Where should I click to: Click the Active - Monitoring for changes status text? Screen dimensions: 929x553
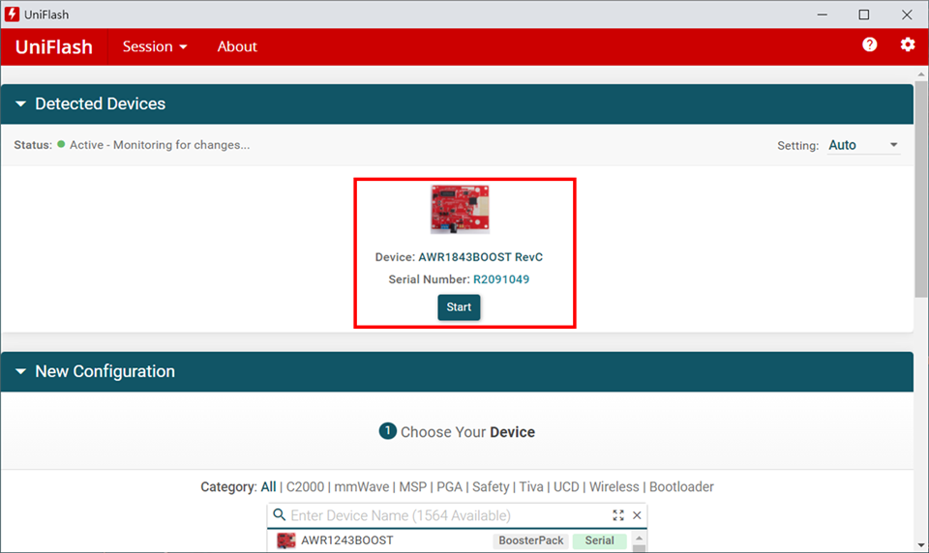[x=160, y=145]
